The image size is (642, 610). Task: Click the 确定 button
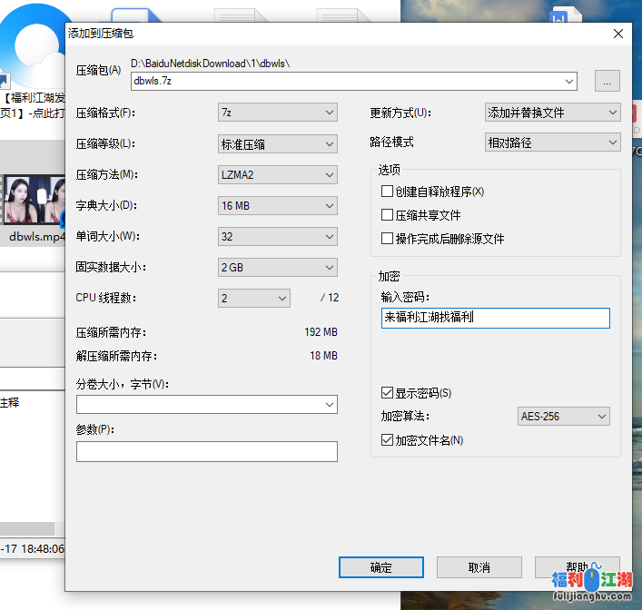[x=381, y=567]
